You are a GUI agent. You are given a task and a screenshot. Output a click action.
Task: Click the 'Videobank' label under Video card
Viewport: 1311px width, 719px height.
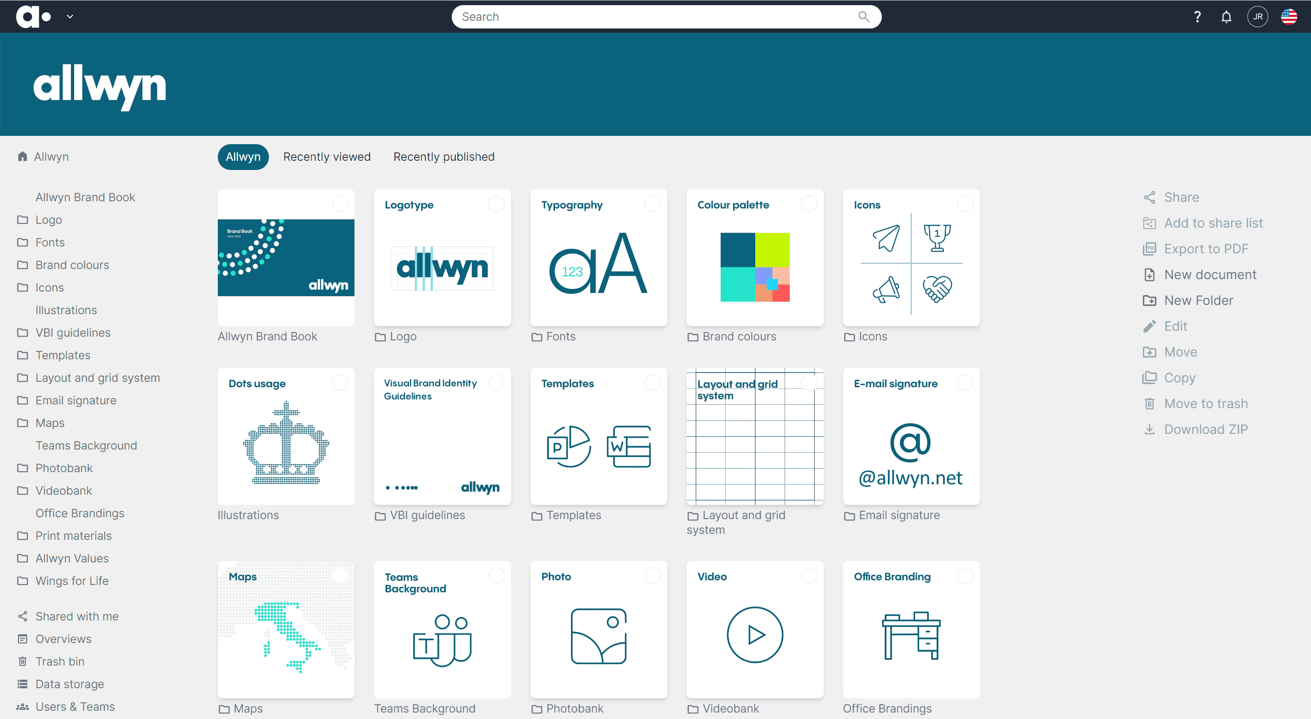coord(730,708)
